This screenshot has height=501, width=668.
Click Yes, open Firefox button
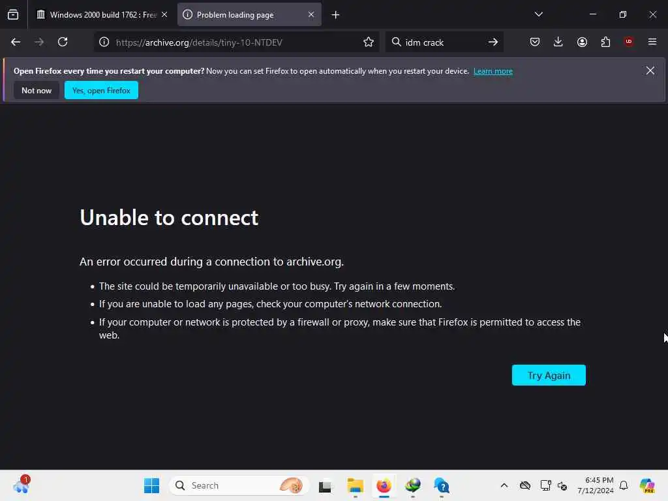pos(101,90)
